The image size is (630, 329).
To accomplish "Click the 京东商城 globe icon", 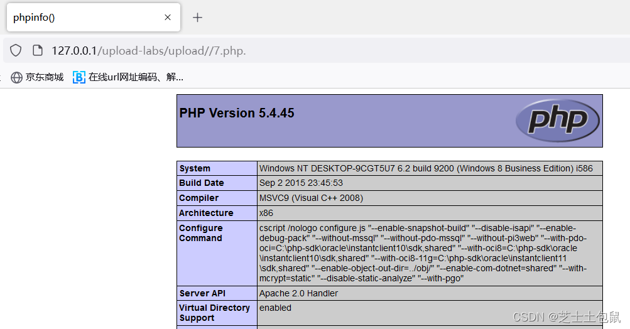I will [16, 77].
